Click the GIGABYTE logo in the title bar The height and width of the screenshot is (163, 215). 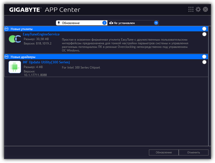point(25,10)
